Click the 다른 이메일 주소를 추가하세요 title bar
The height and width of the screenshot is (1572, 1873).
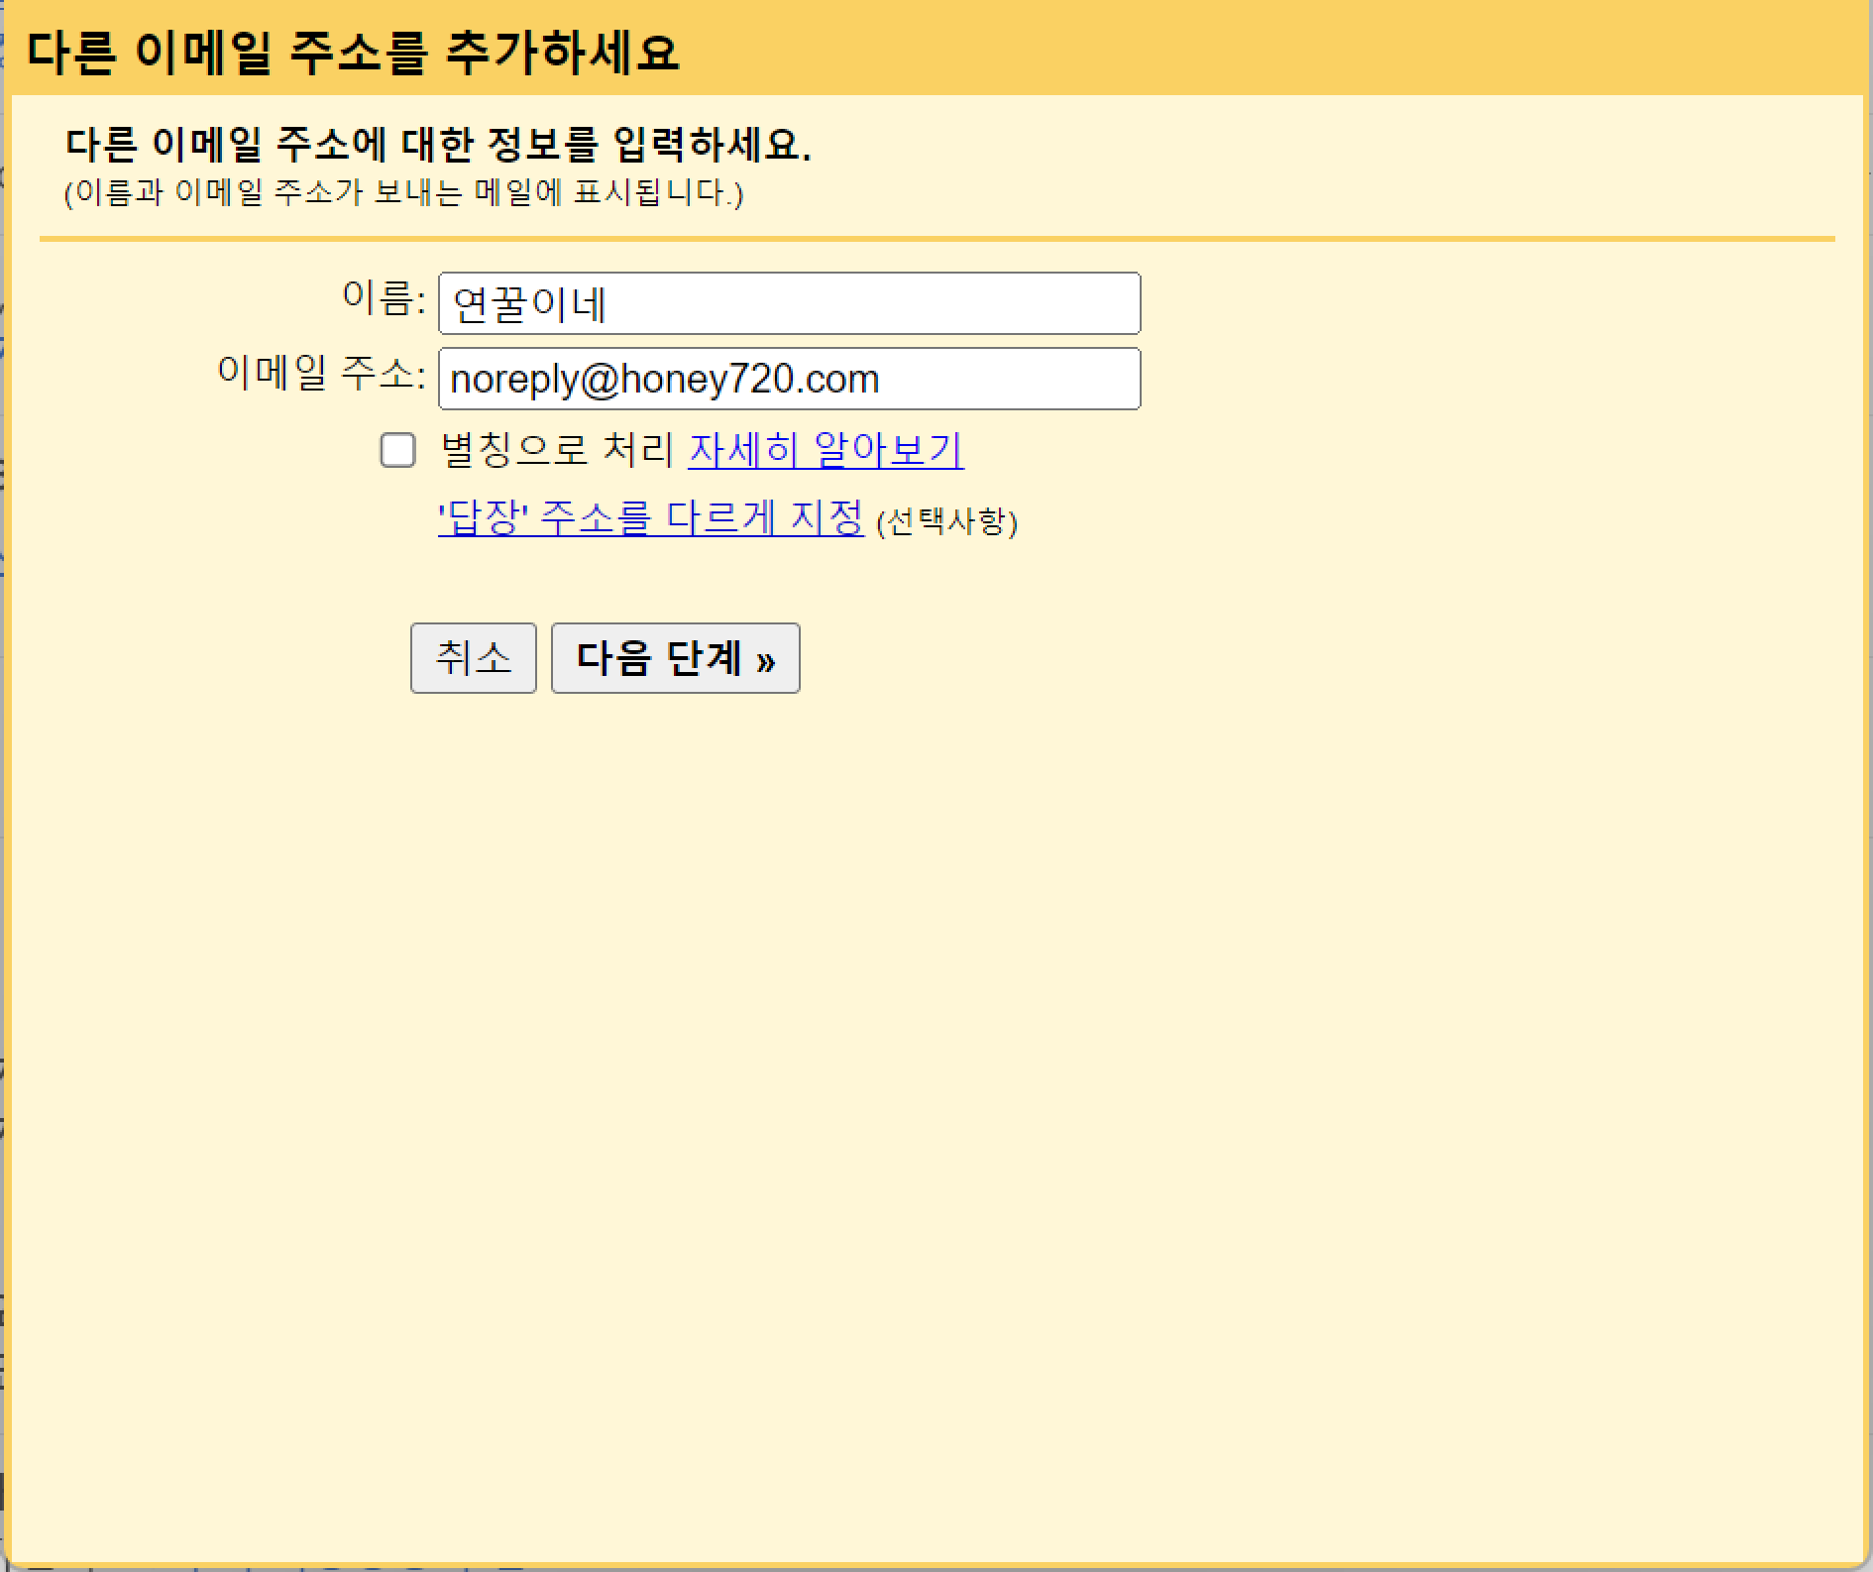click(353, 52)
